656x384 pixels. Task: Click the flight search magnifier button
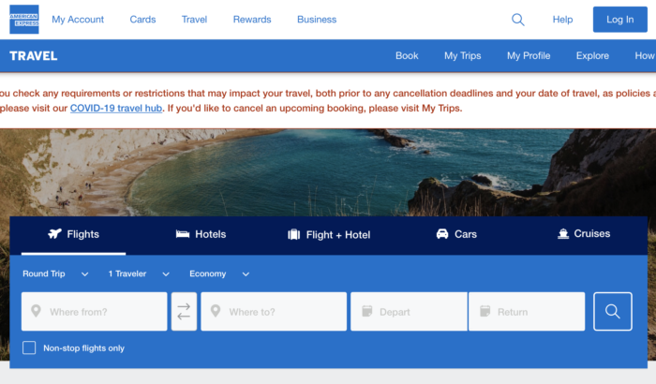point(613,312)
